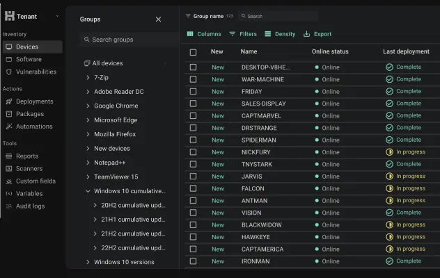The width and height of the screenshot is (440, 278).
Task: Click the Export download icon
Action: (x=306, y=34)
